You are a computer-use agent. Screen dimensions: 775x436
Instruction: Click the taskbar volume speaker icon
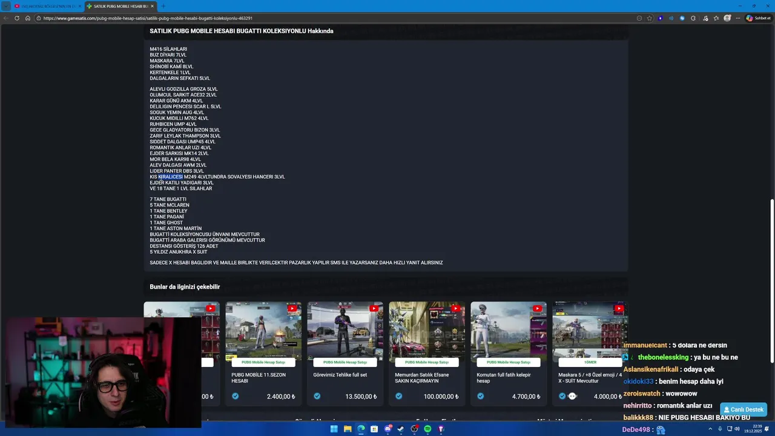pyautogui.click(x=737, y=429)
